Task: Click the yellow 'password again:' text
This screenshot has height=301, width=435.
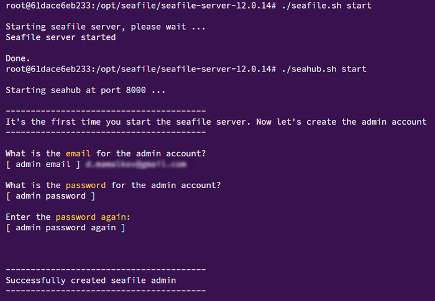Action: (93, 217)
